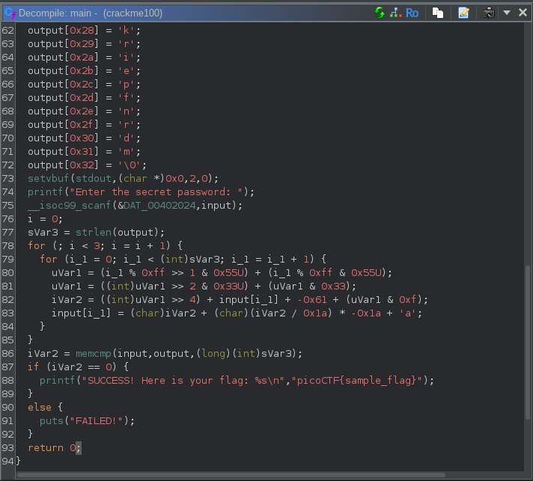Viewport: 533px width, 481px height.
Task: Click the '\0' character literal
Action: click(130, 165)
